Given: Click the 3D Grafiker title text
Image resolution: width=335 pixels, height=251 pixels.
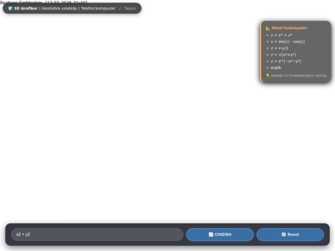Looking at the screenshot, I should point(25,8).
